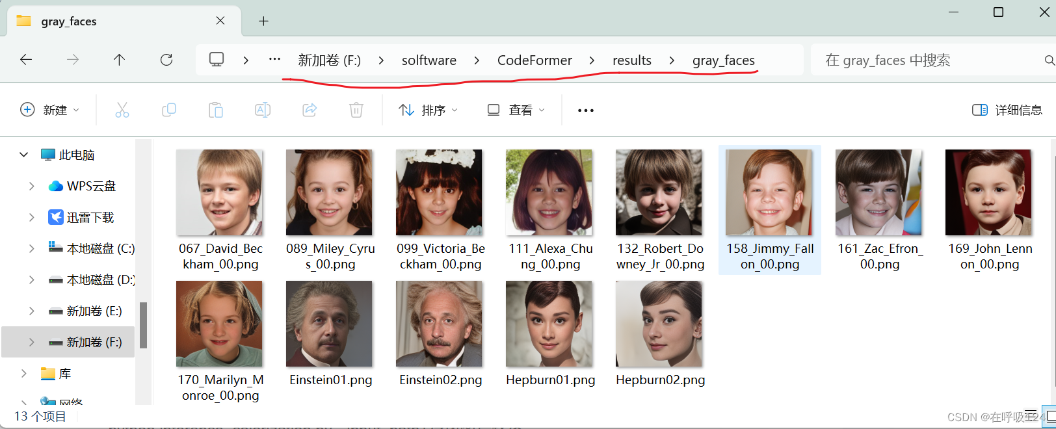The image size is (1056, 429).
Task: Go up one folder level
Action: coord(119,60)
